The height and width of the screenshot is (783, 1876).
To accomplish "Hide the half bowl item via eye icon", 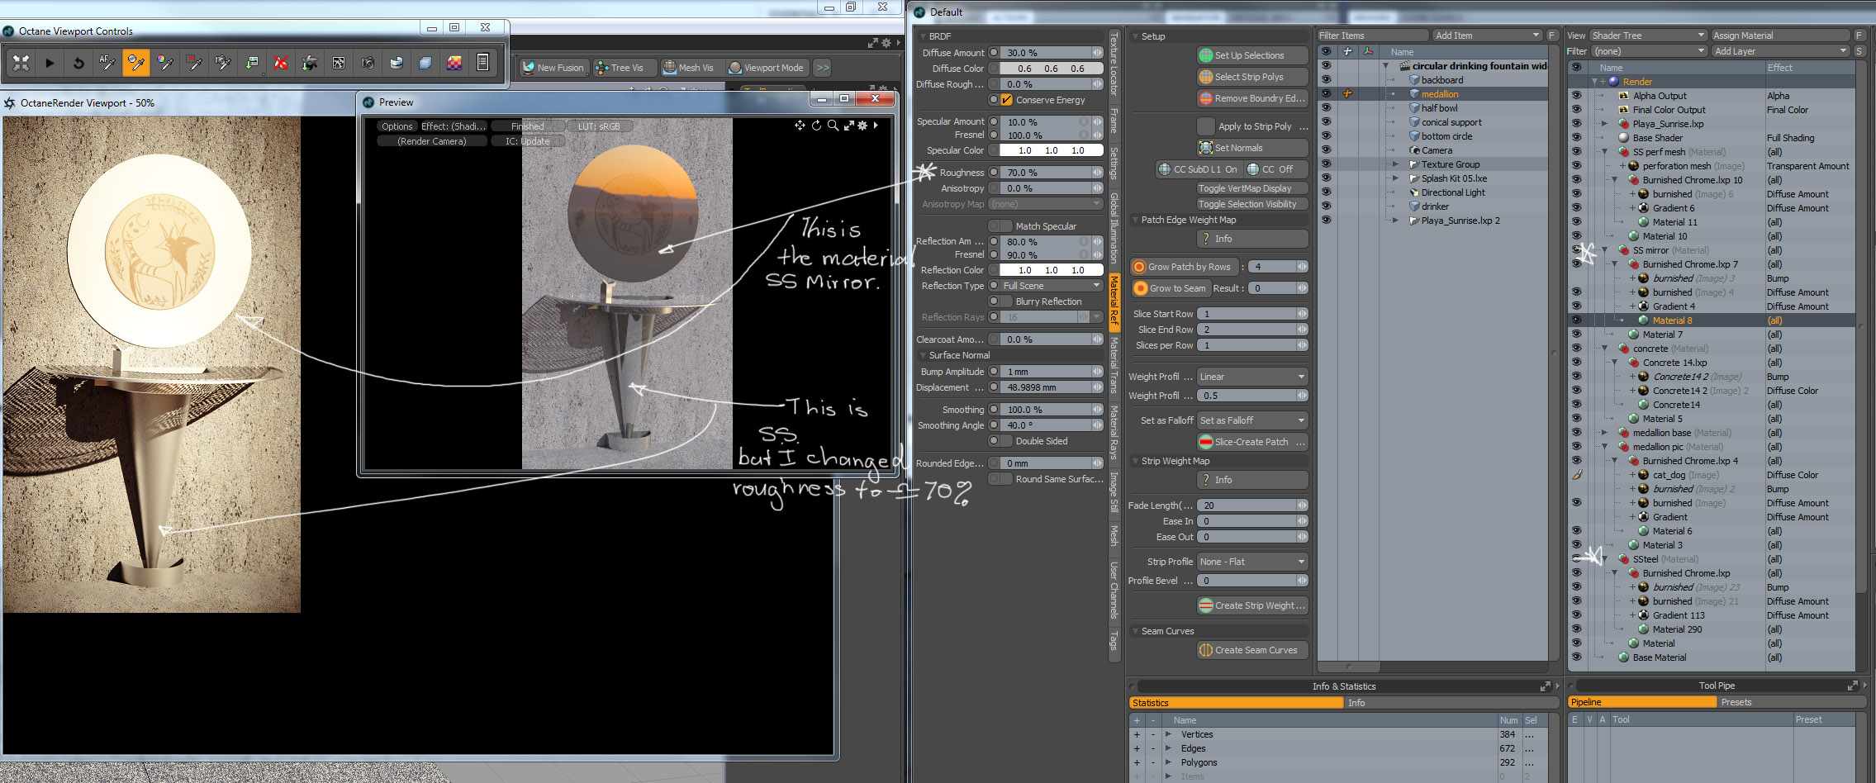I will click(1327, 108).
